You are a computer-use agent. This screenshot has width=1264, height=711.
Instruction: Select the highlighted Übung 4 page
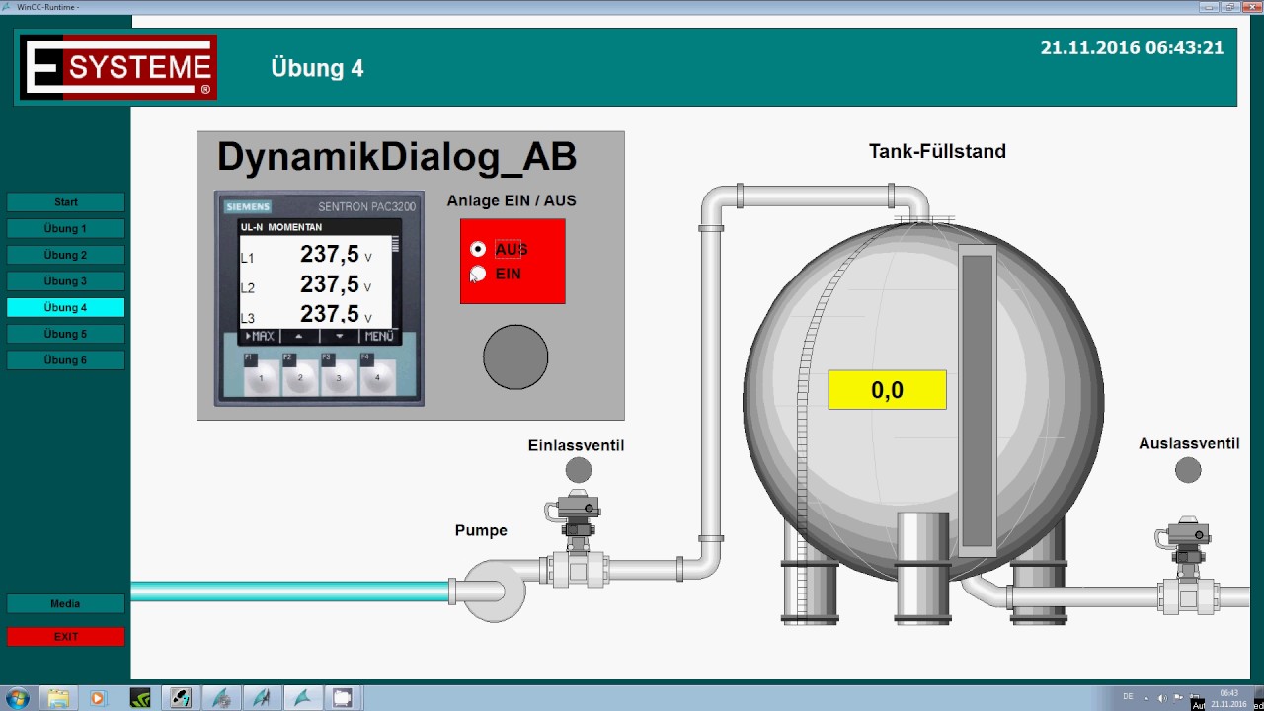click(66, 307)
